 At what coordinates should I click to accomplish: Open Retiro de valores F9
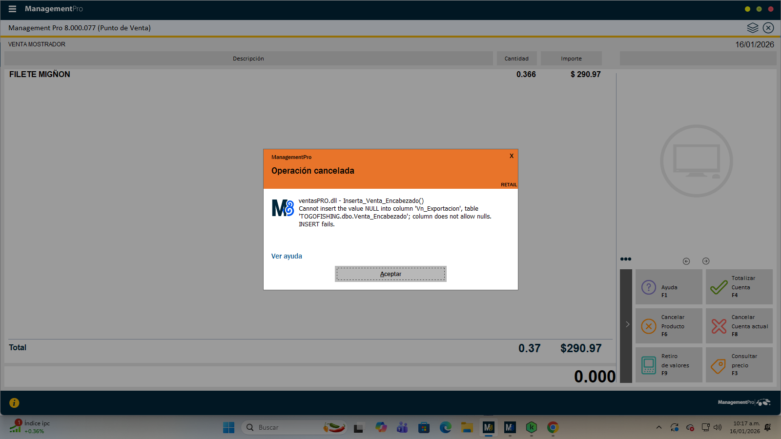[648, 365]
